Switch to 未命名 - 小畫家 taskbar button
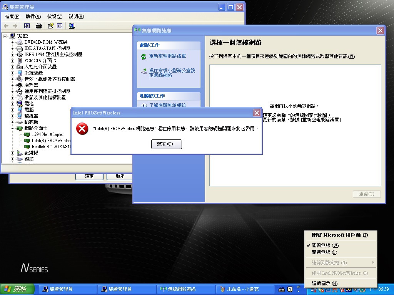 pyautogui.click(x=245, y=289)
